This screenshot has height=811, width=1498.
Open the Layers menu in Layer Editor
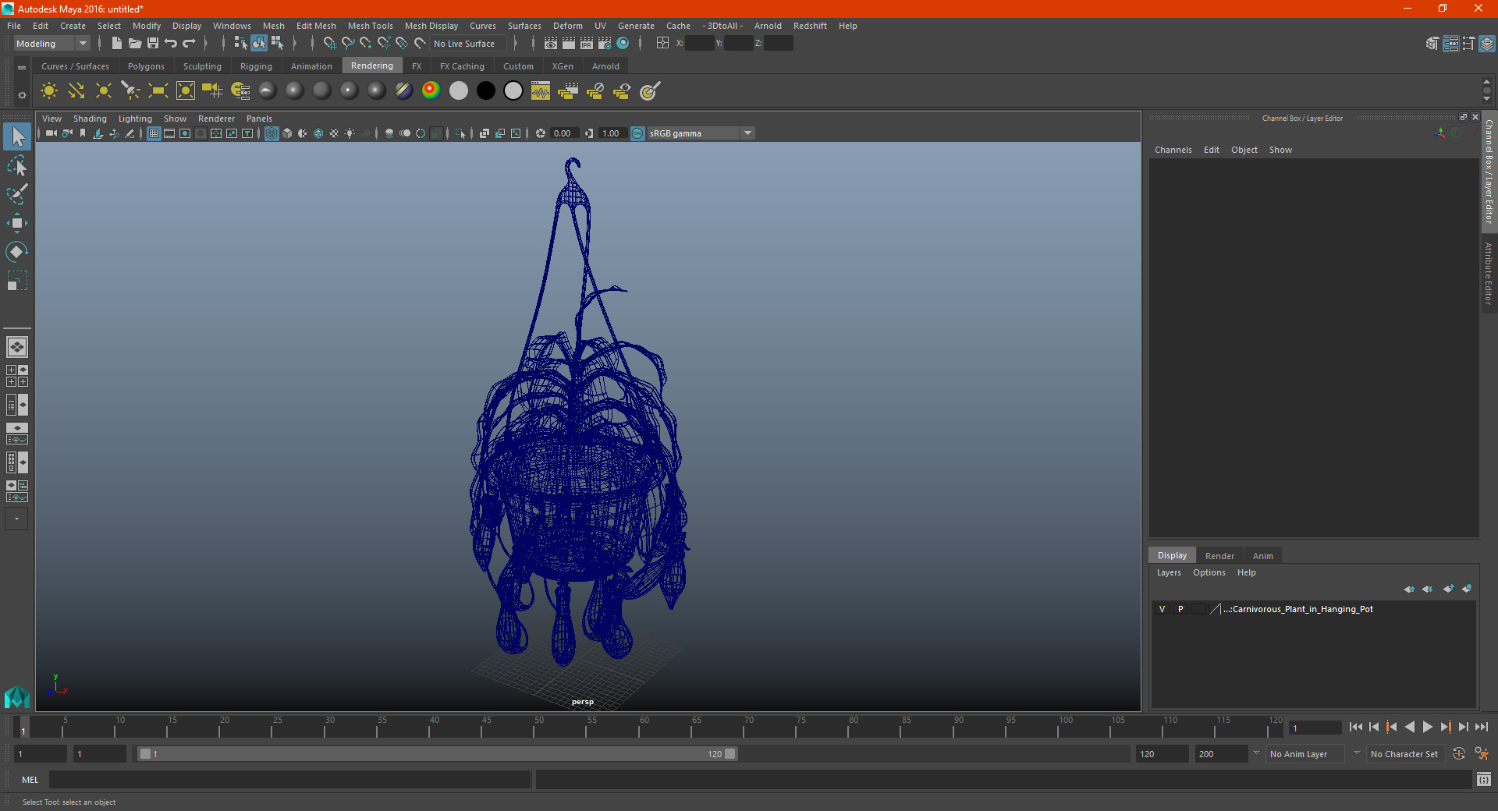1168,572
